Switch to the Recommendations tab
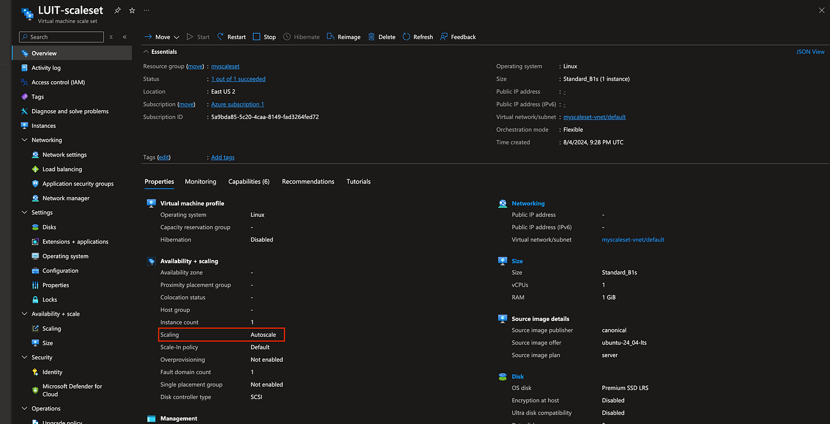This screenshot has height=424, width=830. (x=308, y=182)
